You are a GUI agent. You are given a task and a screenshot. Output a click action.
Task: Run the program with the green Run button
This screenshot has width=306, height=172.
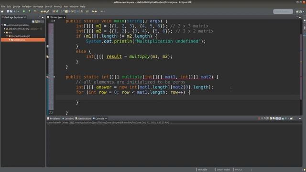24,11
